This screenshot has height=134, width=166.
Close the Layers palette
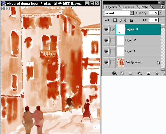click(x=163, y=2)
